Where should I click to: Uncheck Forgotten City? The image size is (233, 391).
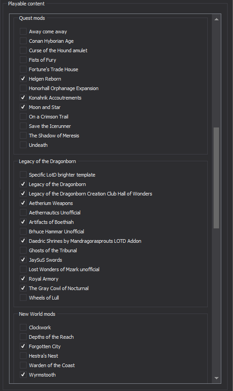coord(23,346)
